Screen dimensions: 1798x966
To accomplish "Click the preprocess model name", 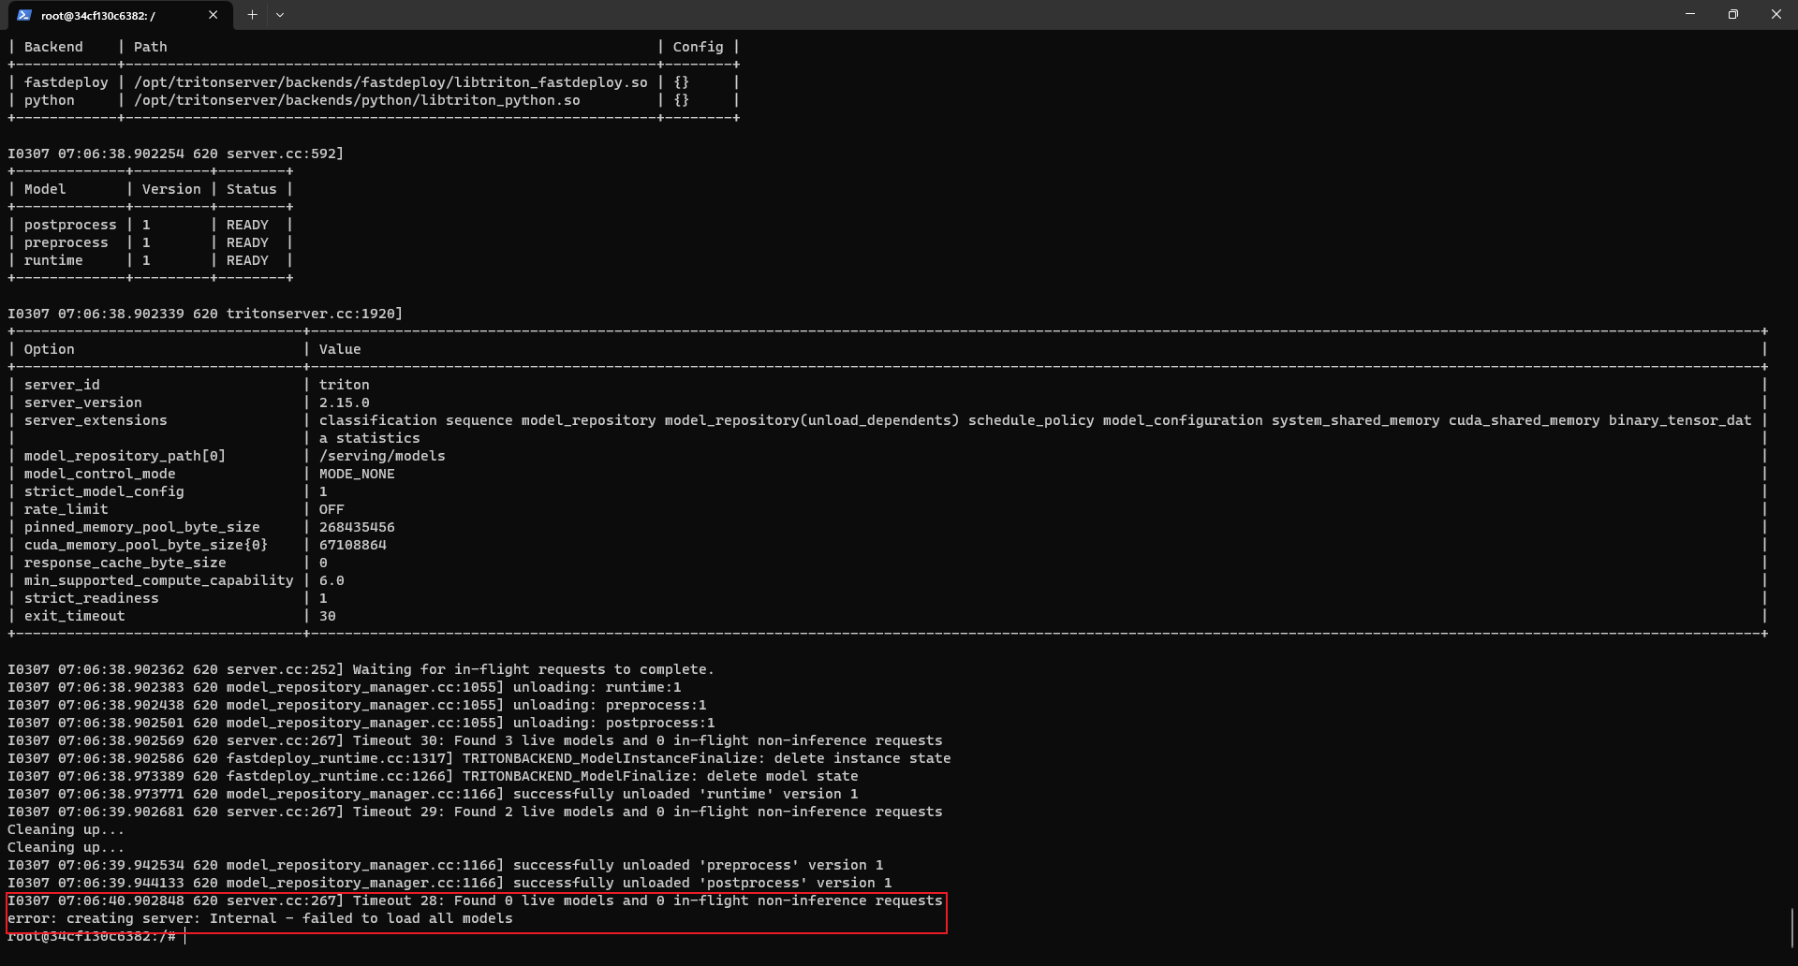I will 66,242.
